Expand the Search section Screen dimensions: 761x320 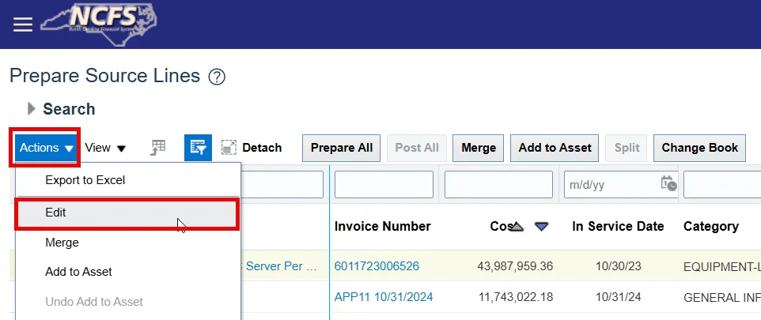point(32,109)
